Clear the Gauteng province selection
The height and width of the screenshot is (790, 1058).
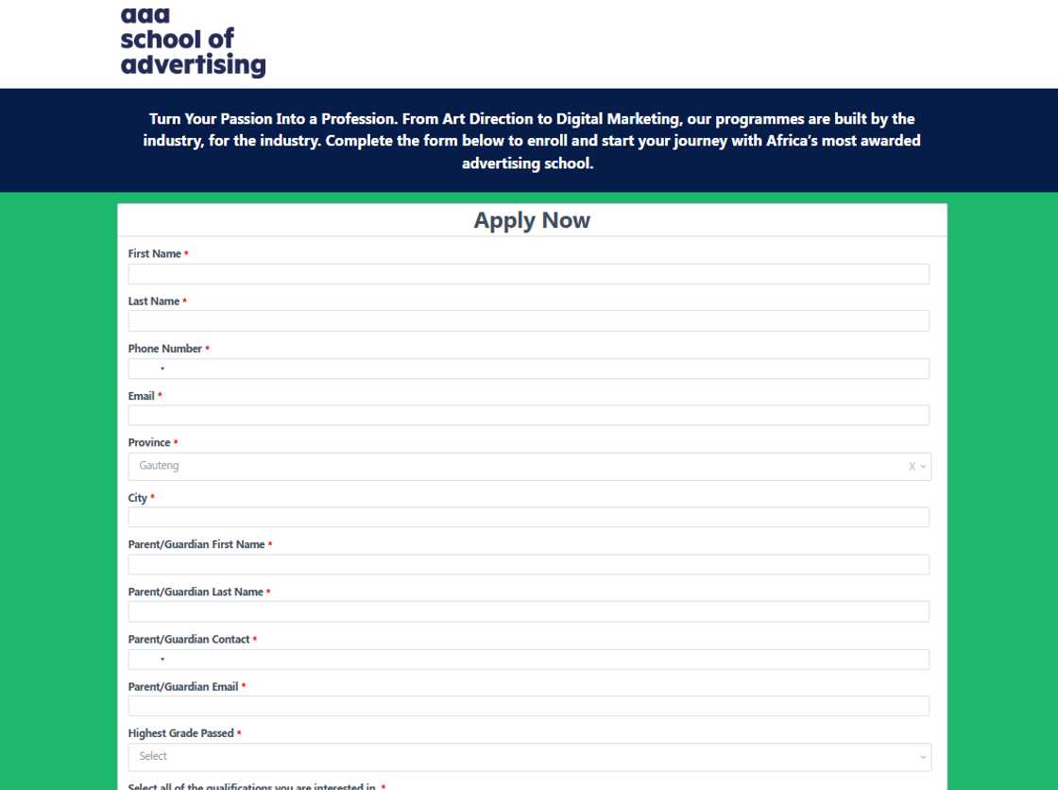[x=911, y=465]
